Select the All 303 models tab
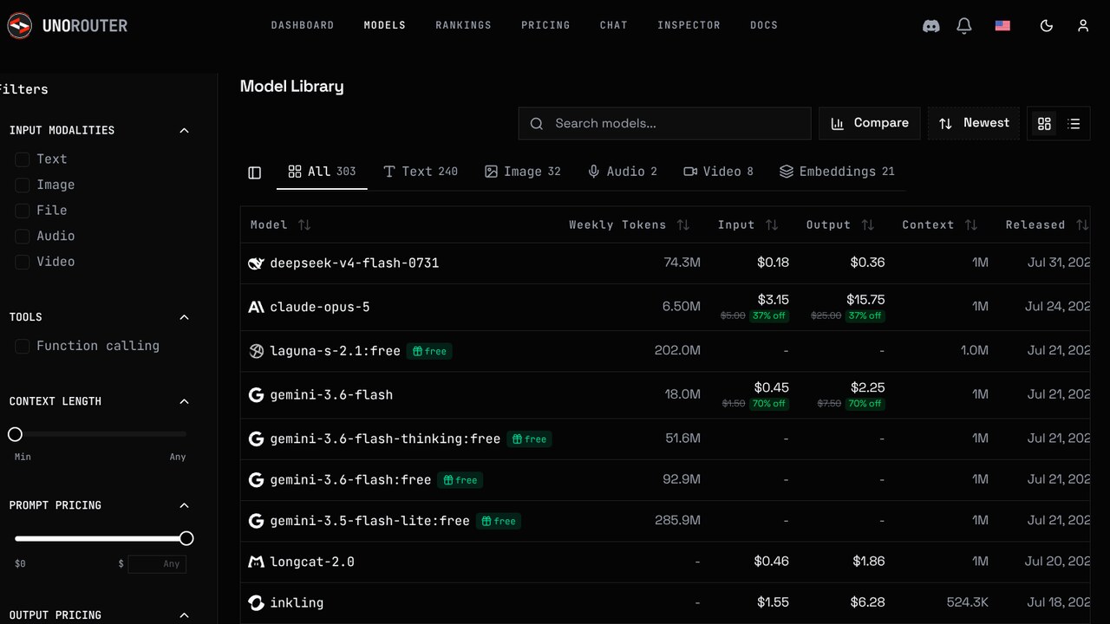The image size is (1110, 624). pyautogui.click(x=322, y=172)
